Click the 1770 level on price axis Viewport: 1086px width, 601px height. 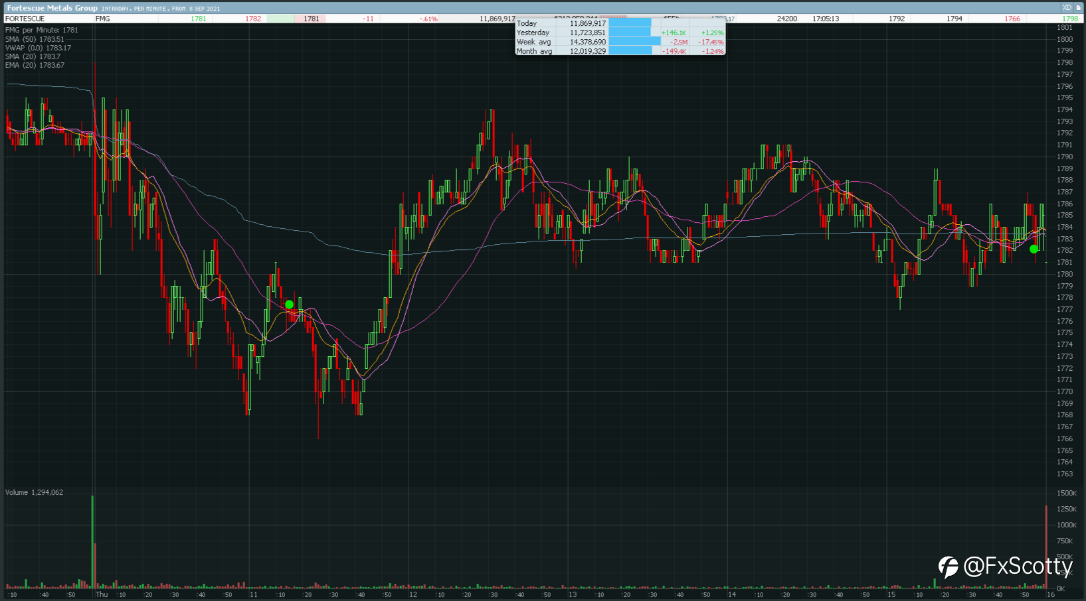(1065, 391)
